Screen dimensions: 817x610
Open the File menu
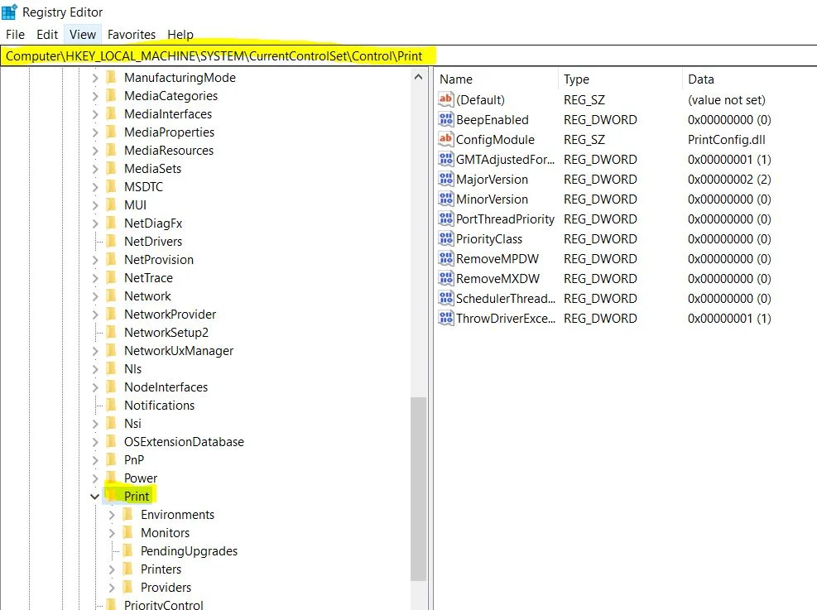tap(15, 35)
